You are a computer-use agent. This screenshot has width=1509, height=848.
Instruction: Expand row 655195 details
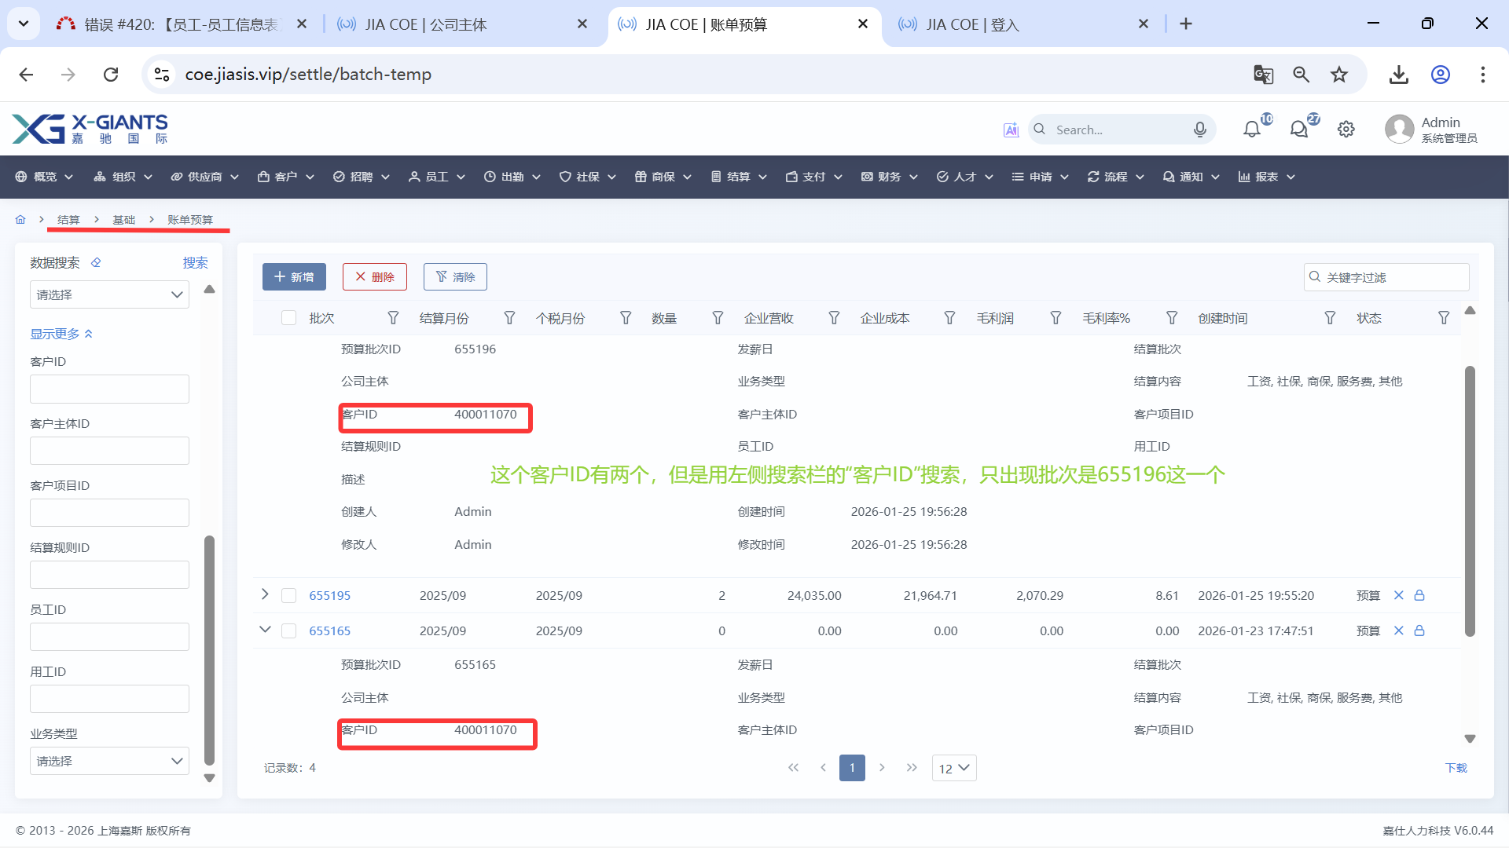click(265, 594)
